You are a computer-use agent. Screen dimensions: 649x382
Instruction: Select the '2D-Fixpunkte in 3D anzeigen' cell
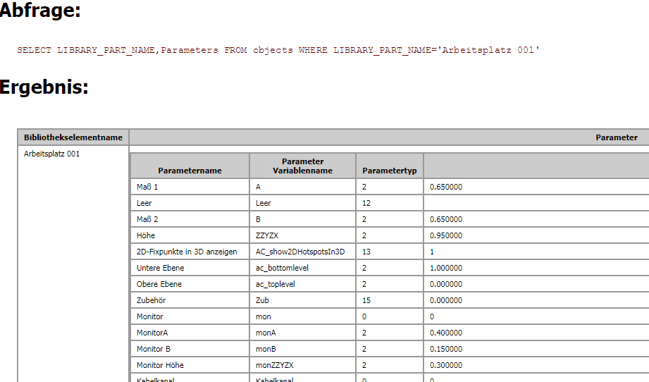[x=190, y=252]
